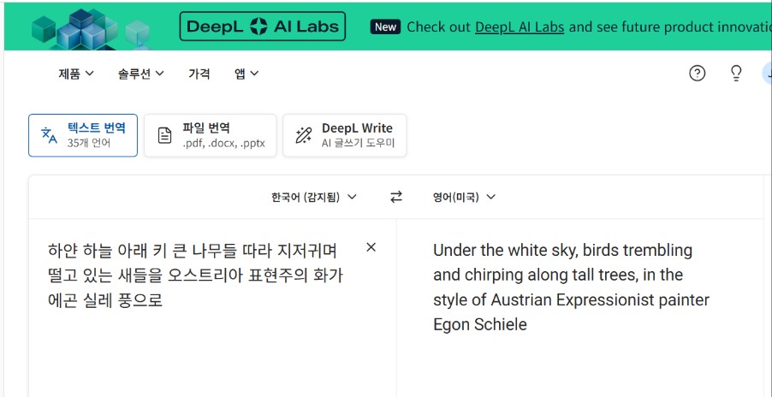
Task: Click the DeepL Write pen icon
Action: point(303,135)
